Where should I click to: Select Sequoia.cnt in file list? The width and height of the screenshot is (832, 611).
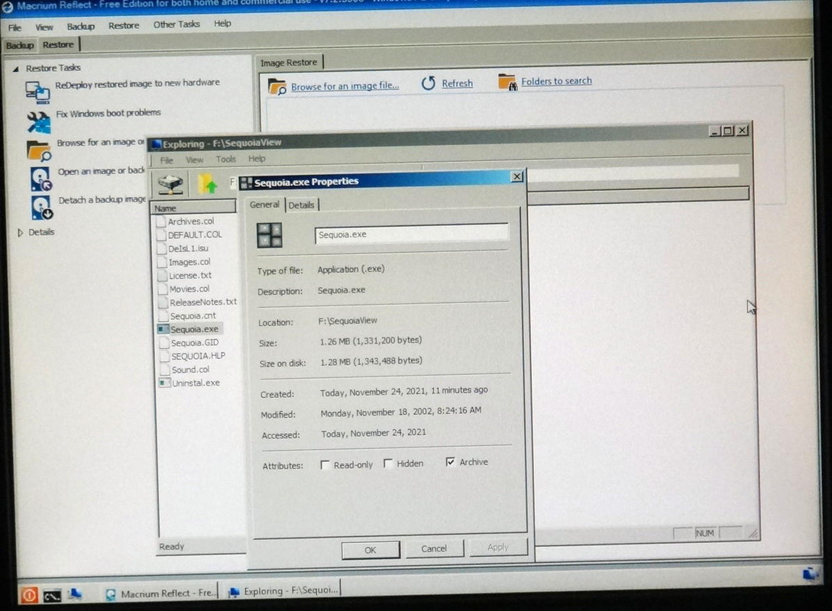193,316
